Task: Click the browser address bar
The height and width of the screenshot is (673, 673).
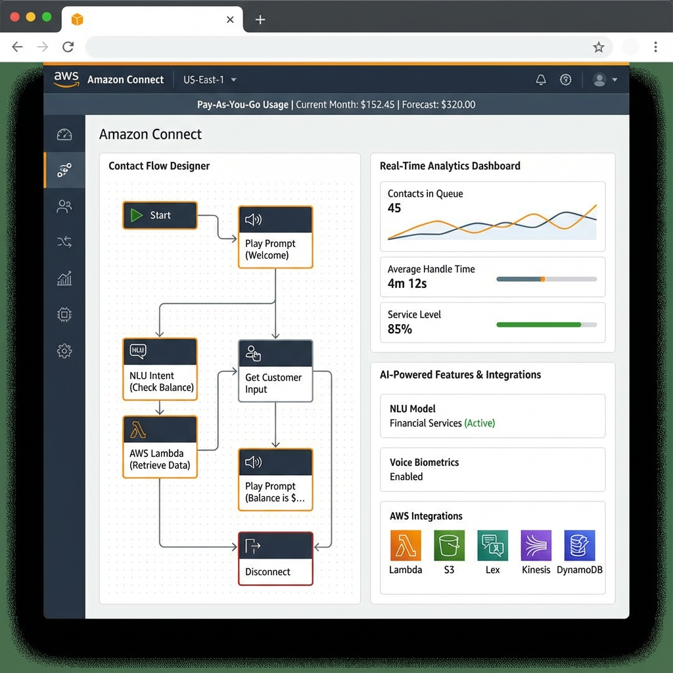Action: click(348, 47)
